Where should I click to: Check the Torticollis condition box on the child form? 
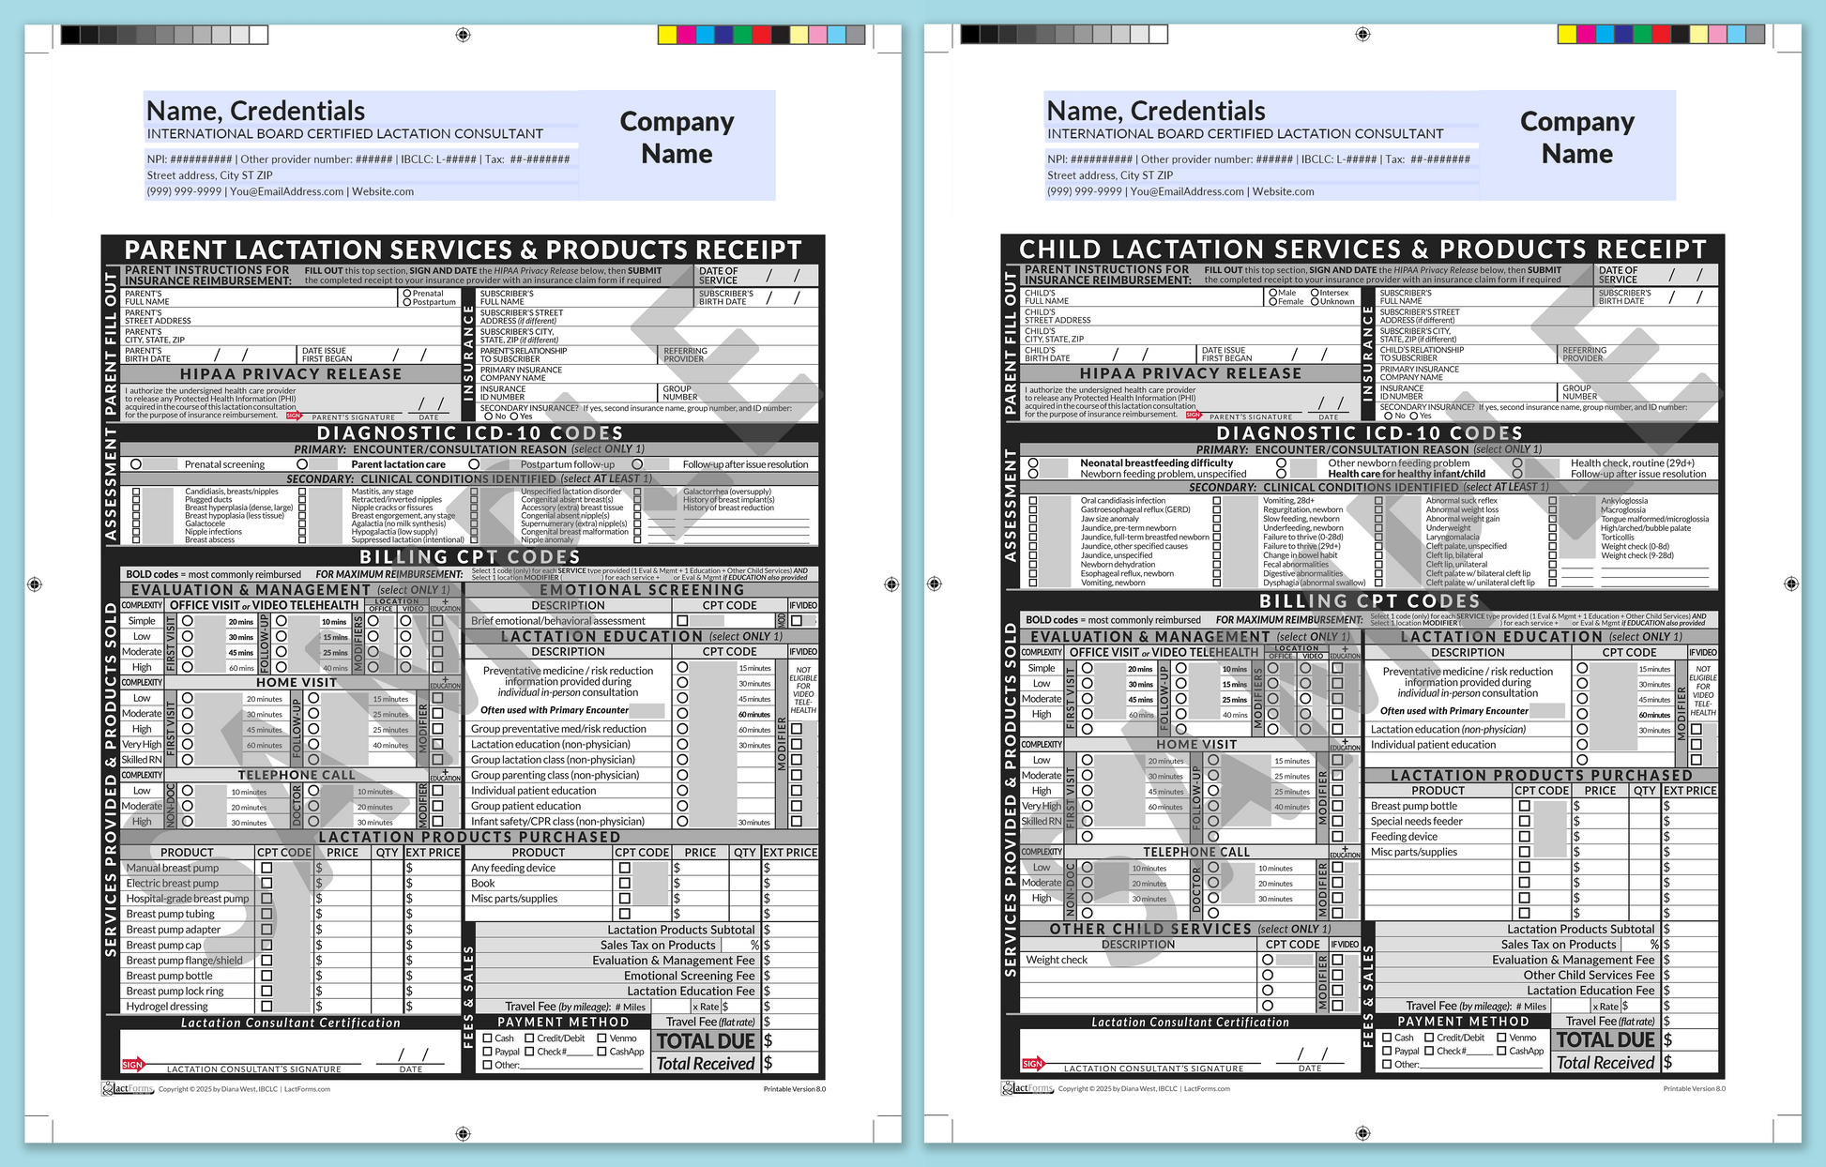click(x=1552, y=538)
